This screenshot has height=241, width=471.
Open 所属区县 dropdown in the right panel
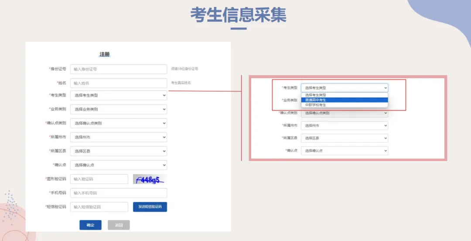tap(345, 138)
